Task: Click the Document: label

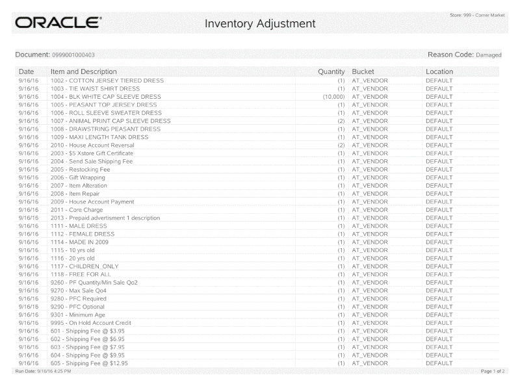Action: (32, 55)
